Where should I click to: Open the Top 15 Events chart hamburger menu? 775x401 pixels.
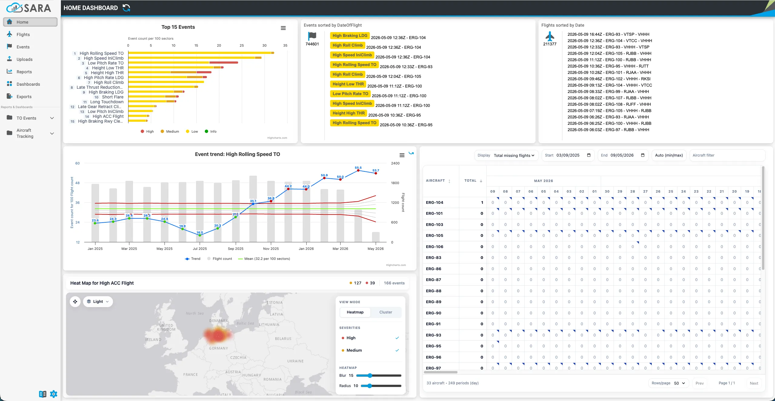[x=283, y=28]
